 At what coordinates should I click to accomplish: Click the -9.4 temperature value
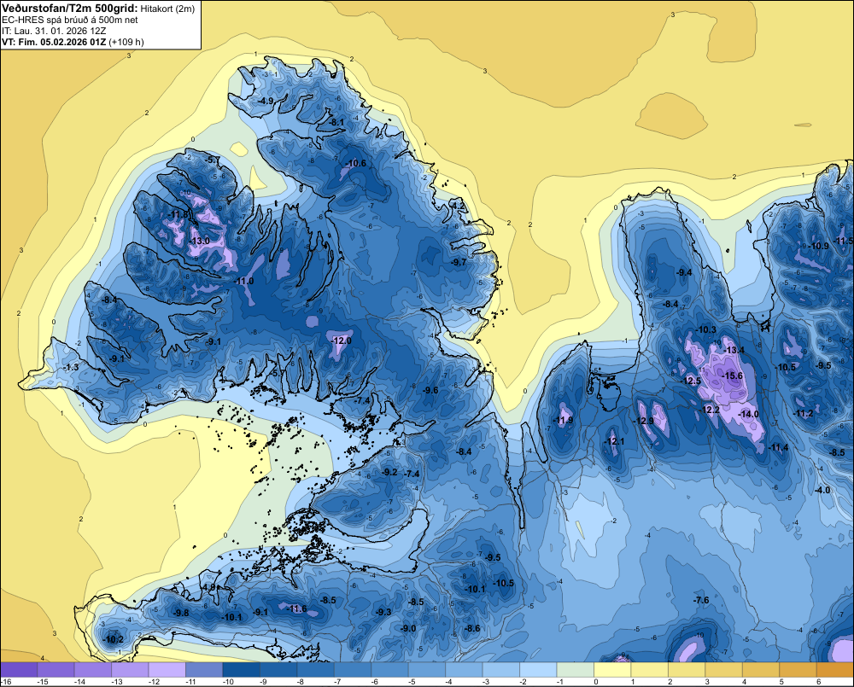coord(683,272)
